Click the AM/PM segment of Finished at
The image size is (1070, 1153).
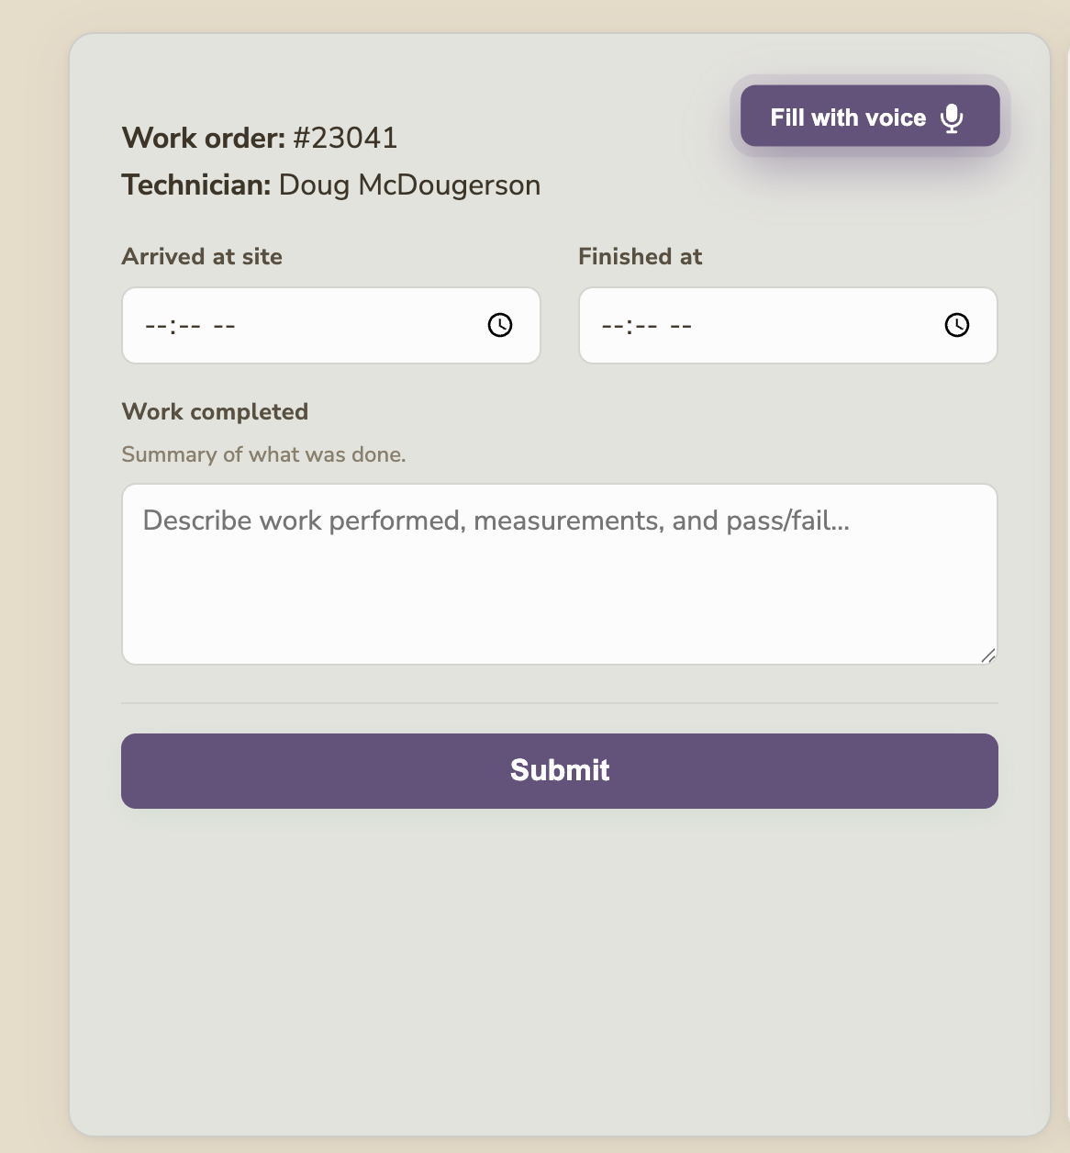point(682,325)
